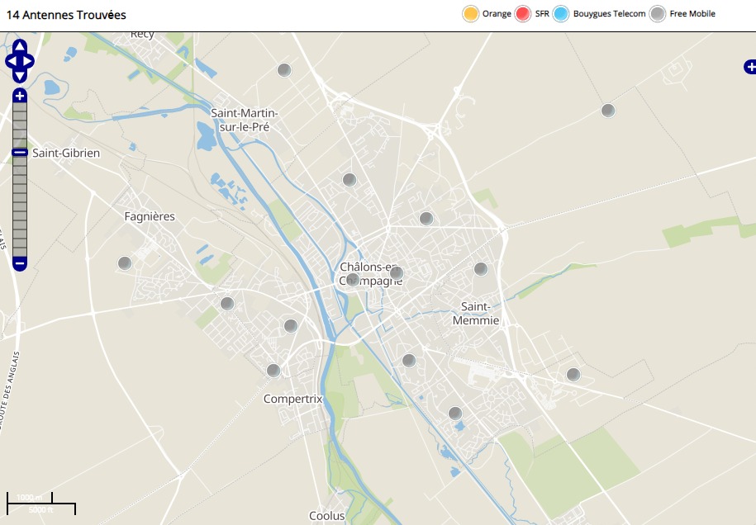Click the zoom slider handle

point(20,152)
